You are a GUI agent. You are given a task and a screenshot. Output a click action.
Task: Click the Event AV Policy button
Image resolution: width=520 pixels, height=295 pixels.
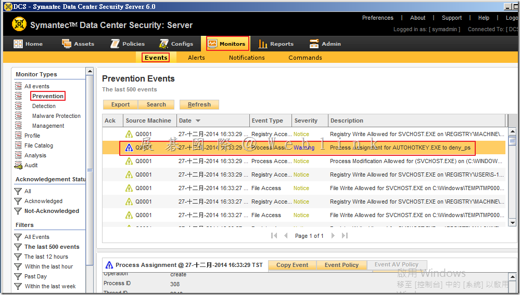tap(397, 264)
